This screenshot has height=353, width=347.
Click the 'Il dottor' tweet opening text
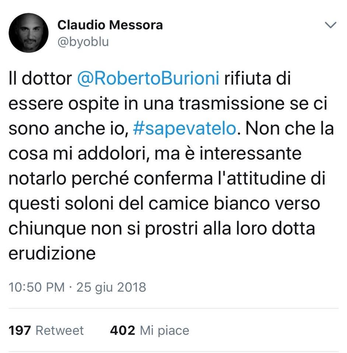(x=40, y=79)
